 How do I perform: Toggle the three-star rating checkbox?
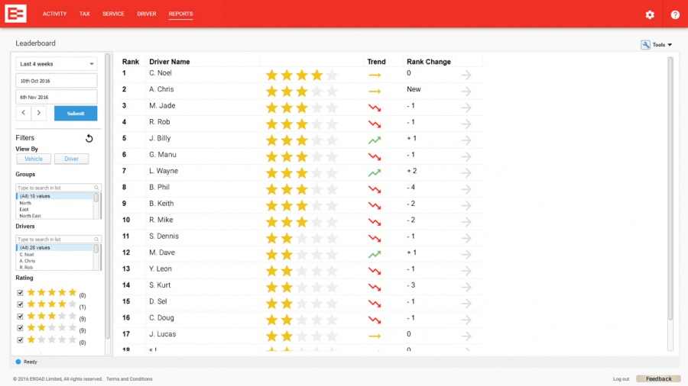pyautogui.click(x=20, y=316)
